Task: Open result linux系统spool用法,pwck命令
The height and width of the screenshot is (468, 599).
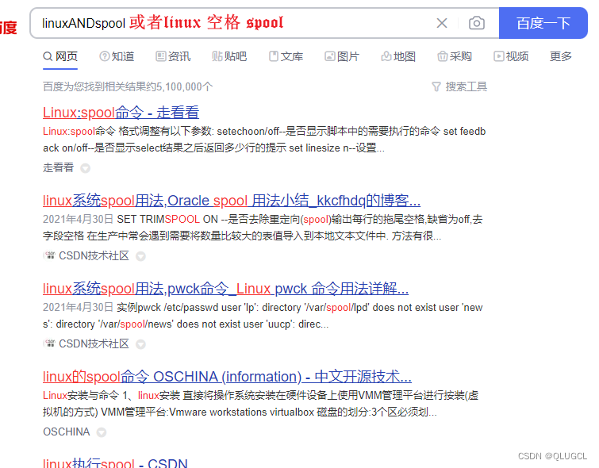Action: coord(225,289)
